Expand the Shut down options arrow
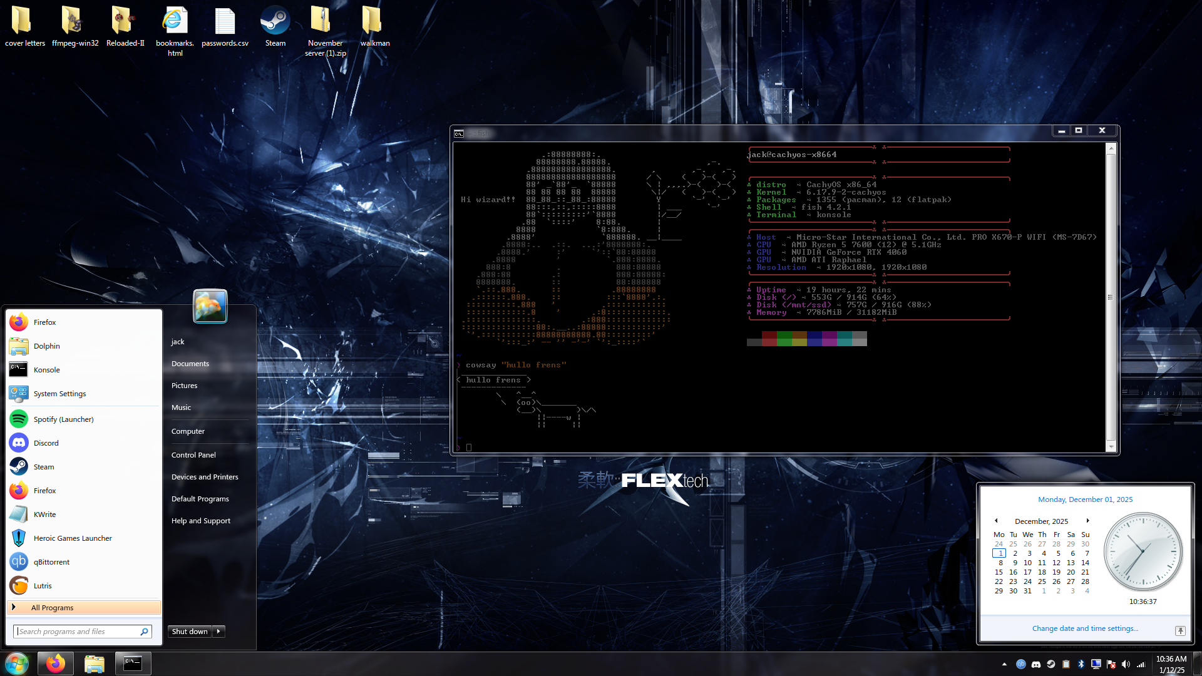 218,631
